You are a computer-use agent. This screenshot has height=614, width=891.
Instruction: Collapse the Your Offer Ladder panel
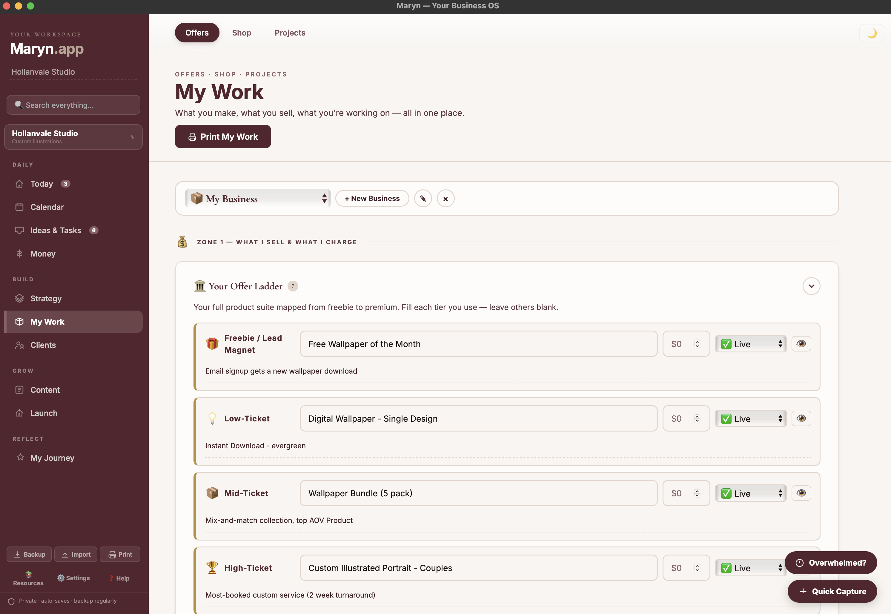[x=811, y=286]
